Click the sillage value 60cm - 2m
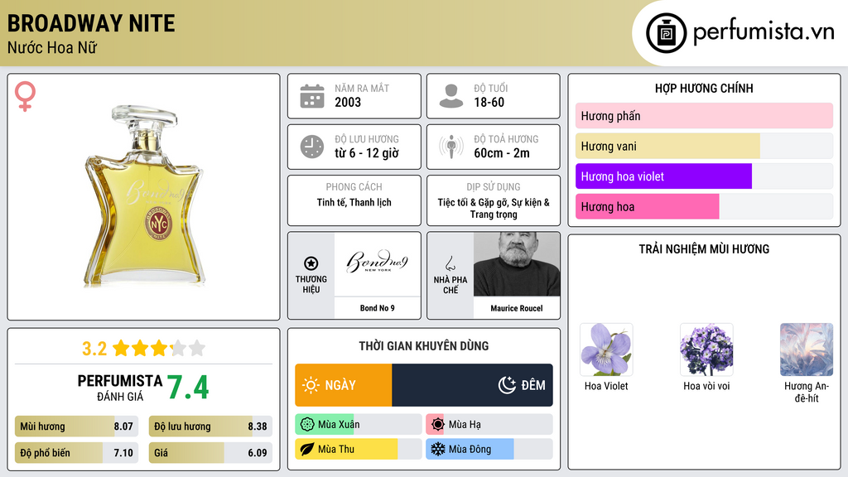Screen dimensions: 848x477 pos(502,153)
